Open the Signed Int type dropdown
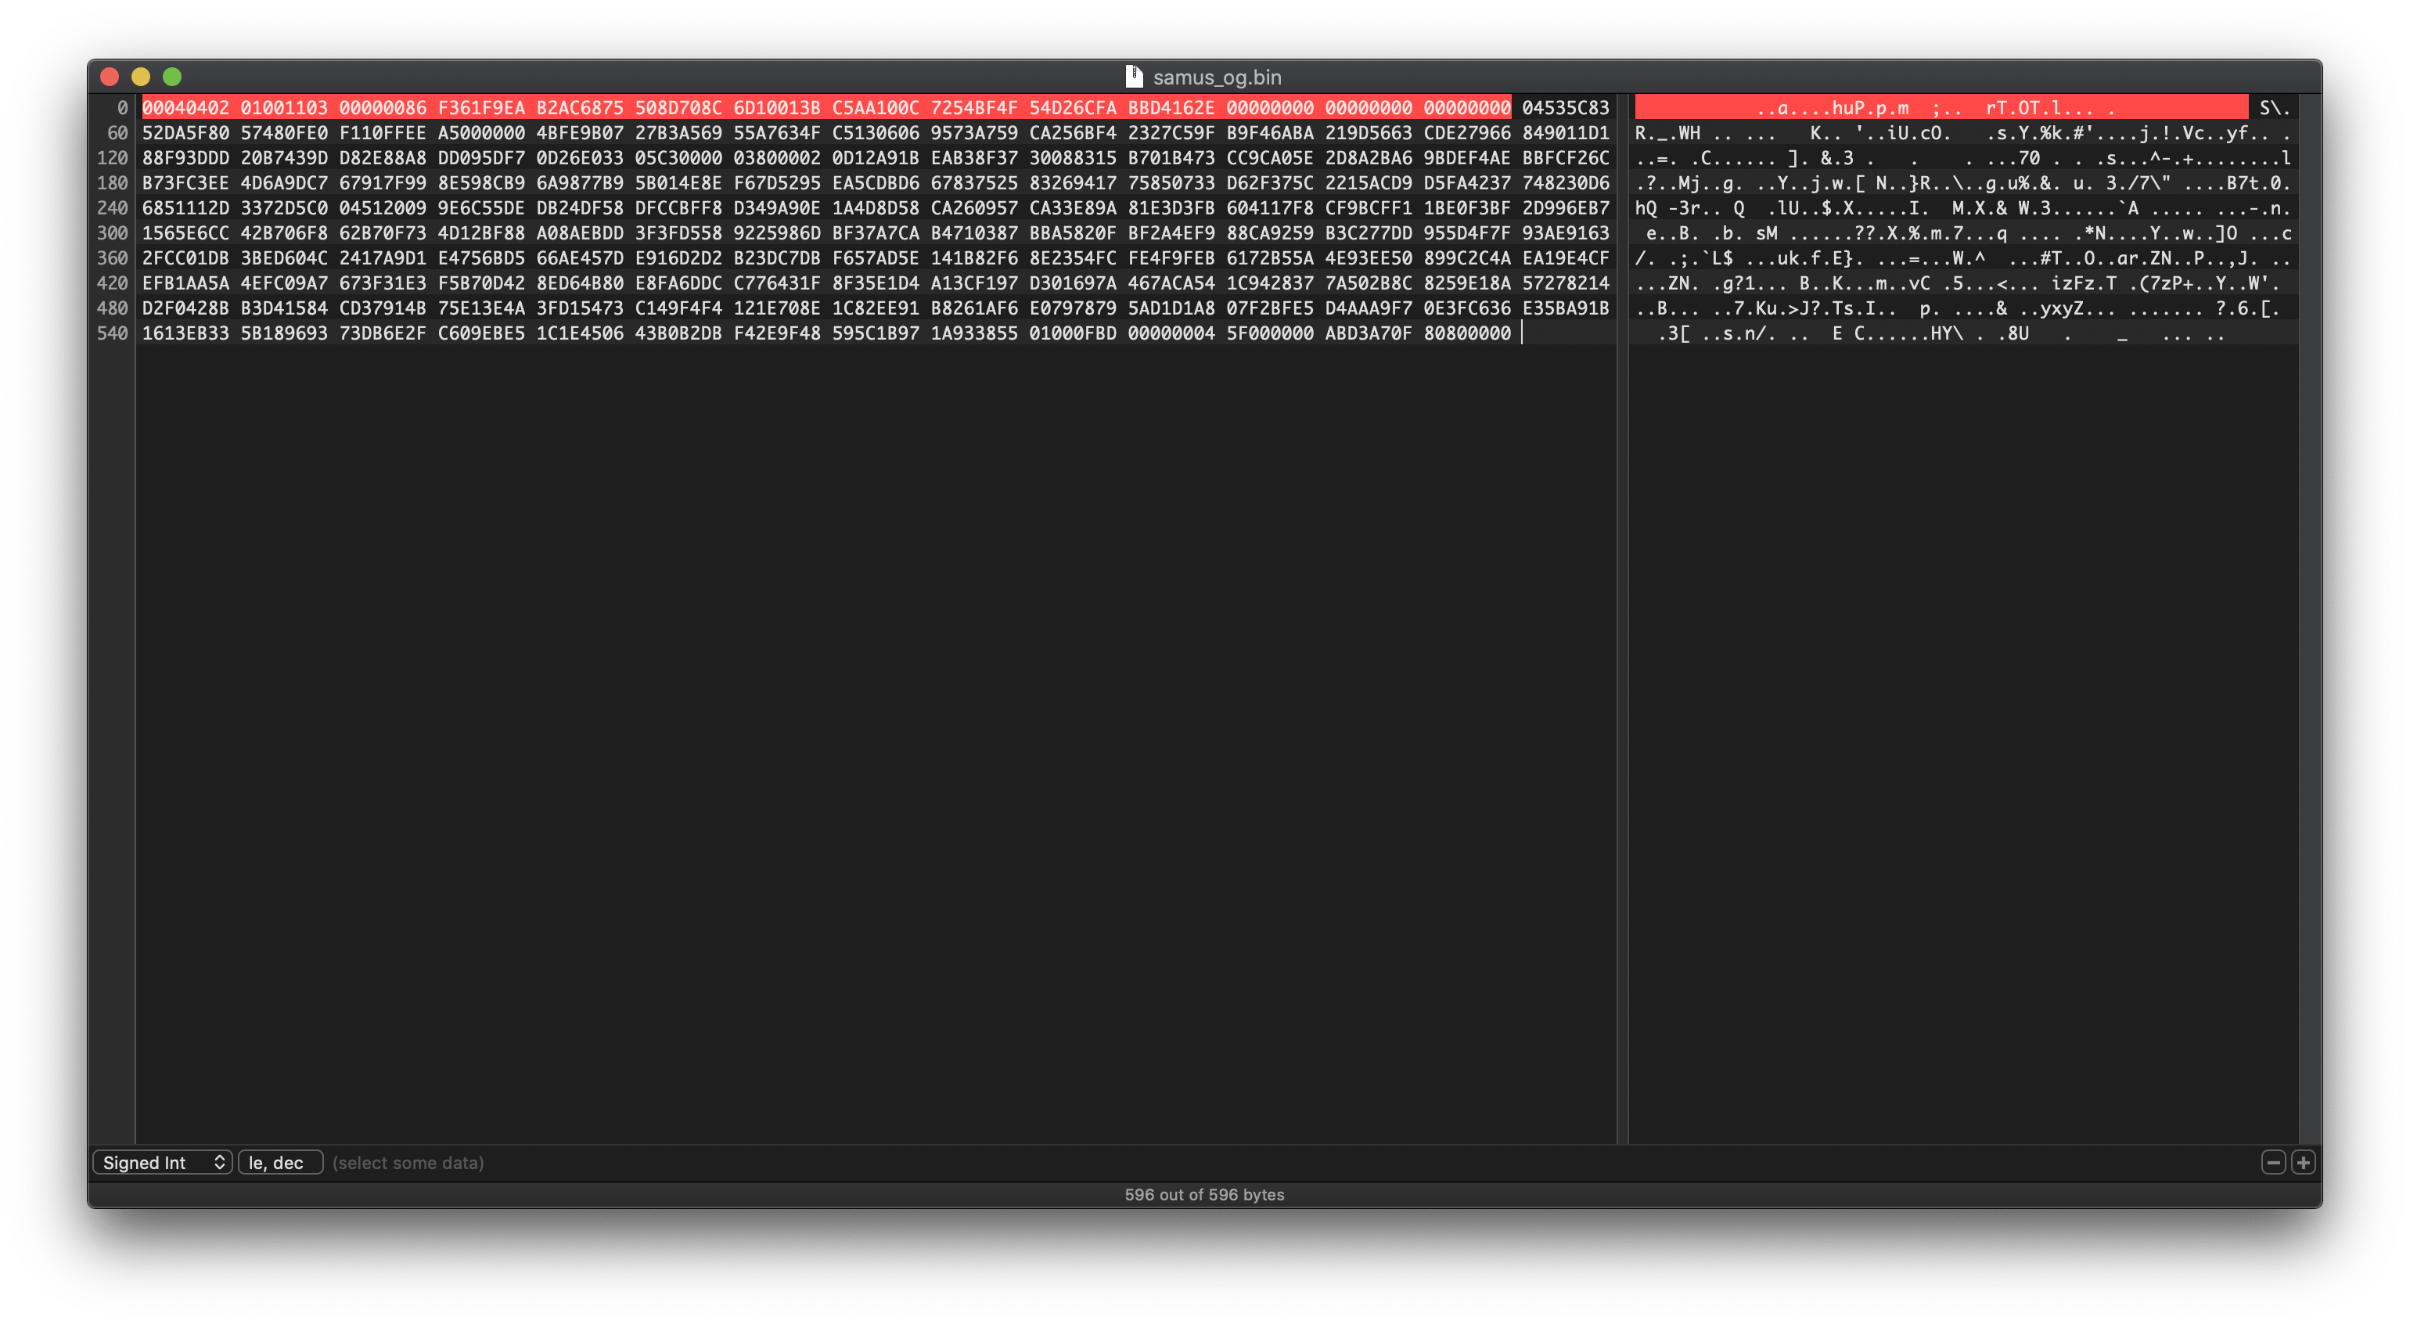Viewport: 2410px width, 1324px height. (x=163, y=1162)
